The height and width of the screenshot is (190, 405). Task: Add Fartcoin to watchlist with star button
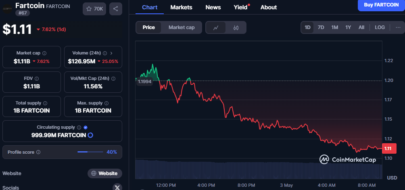tap(94, 9)
